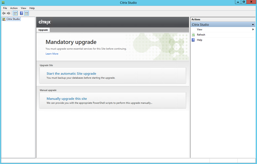This screenshot has width=257, height=164.
Task: Click the PowerShell scripts description text
Action: click(x=99, y=103)
